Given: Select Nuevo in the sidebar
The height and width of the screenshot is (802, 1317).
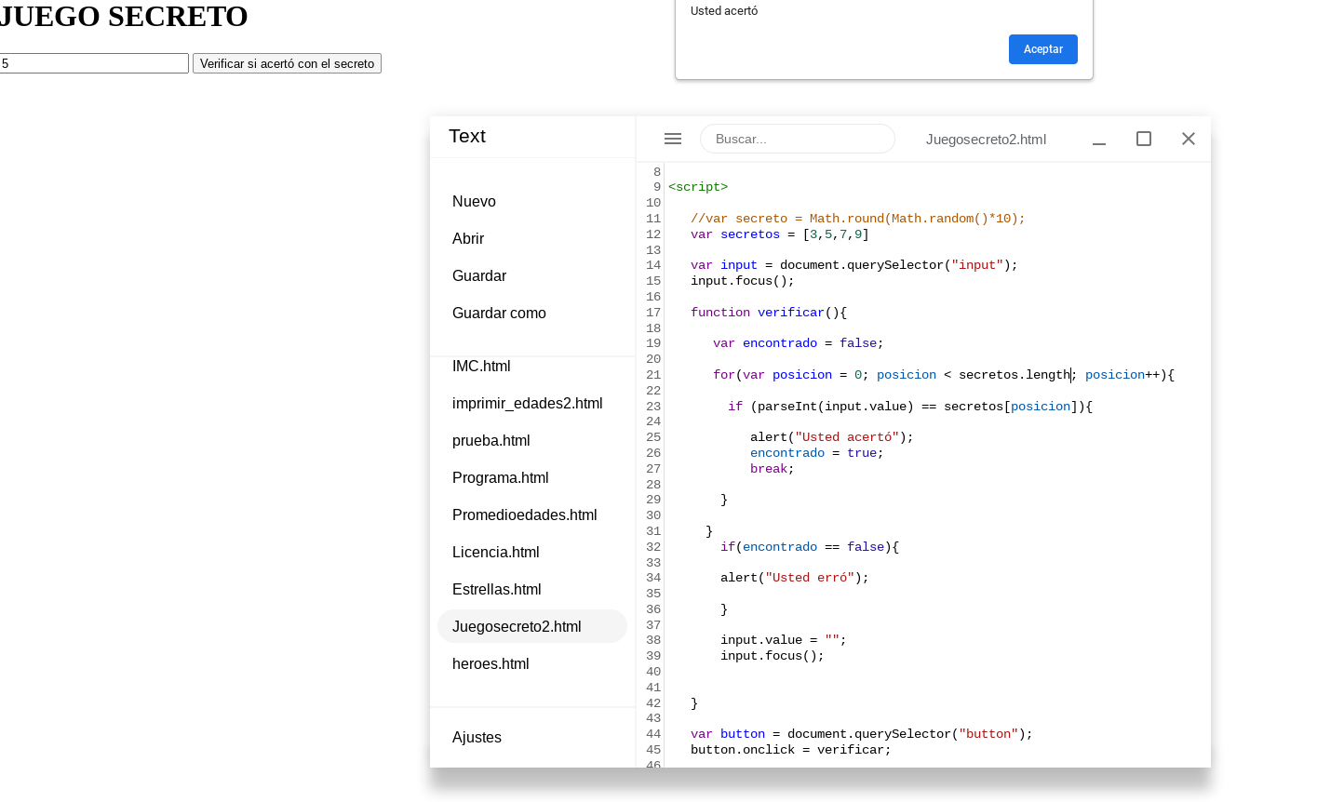Looking at the screenshot, I should 474,201.
